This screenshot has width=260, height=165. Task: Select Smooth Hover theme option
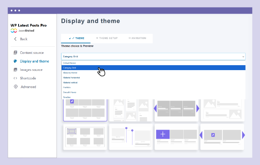(69, 92)
